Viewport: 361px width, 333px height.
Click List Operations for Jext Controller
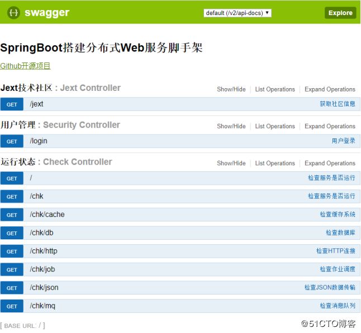point(275,89)
